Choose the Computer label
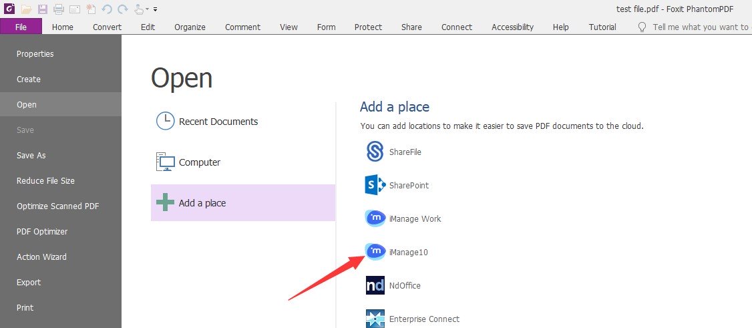The width and height of the screenshot is (752, 328). point(200,162)
